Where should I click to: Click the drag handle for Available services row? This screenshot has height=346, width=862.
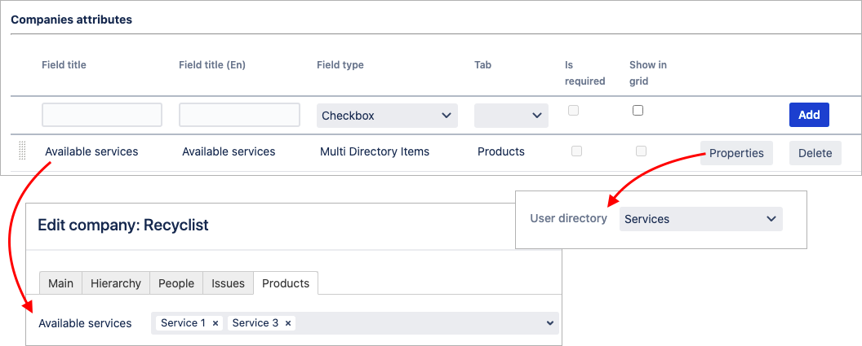pos(22,151)
